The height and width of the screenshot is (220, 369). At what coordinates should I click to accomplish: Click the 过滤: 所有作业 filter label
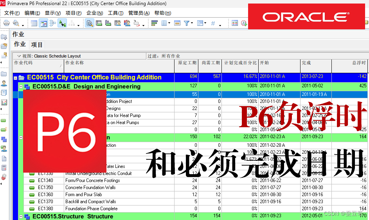(x=164, y=56)
